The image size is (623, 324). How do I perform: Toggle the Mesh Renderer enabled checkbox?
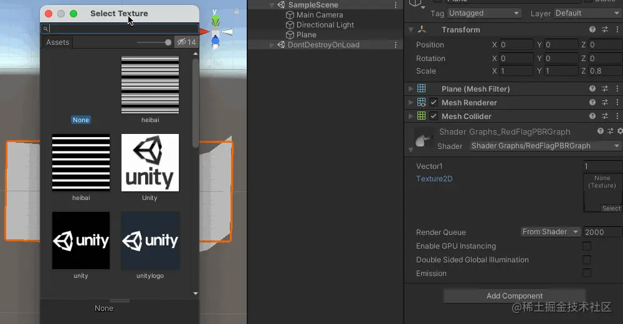[x=434, y=103]
